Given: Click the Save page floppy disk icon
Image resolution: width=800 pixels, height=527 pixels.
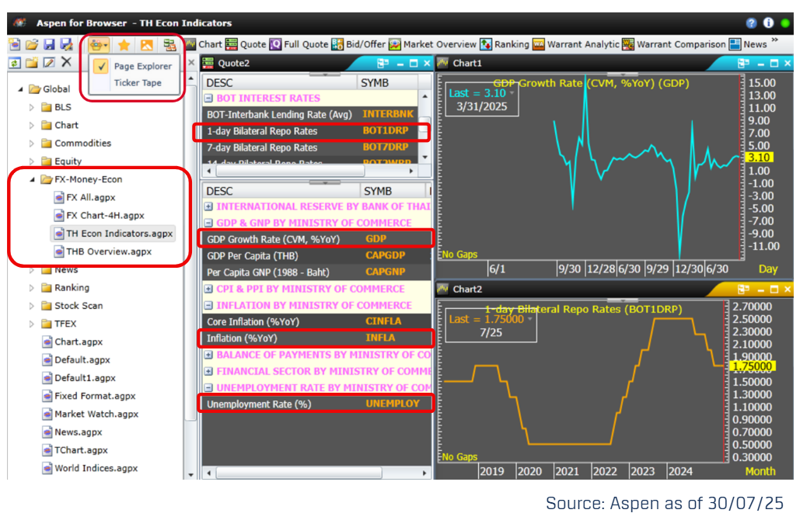Looking at the screenshot, I should click(x=49, y=45).
